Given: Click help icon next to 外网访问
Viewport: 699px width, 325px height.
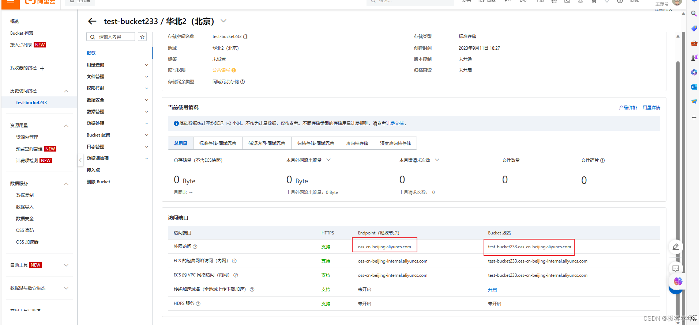Looking at the screenshot, I should [x=195, y=247].
